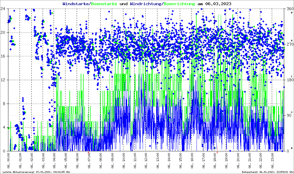
Task: Click the 8 label on left axis
Action: pos(4,104)
